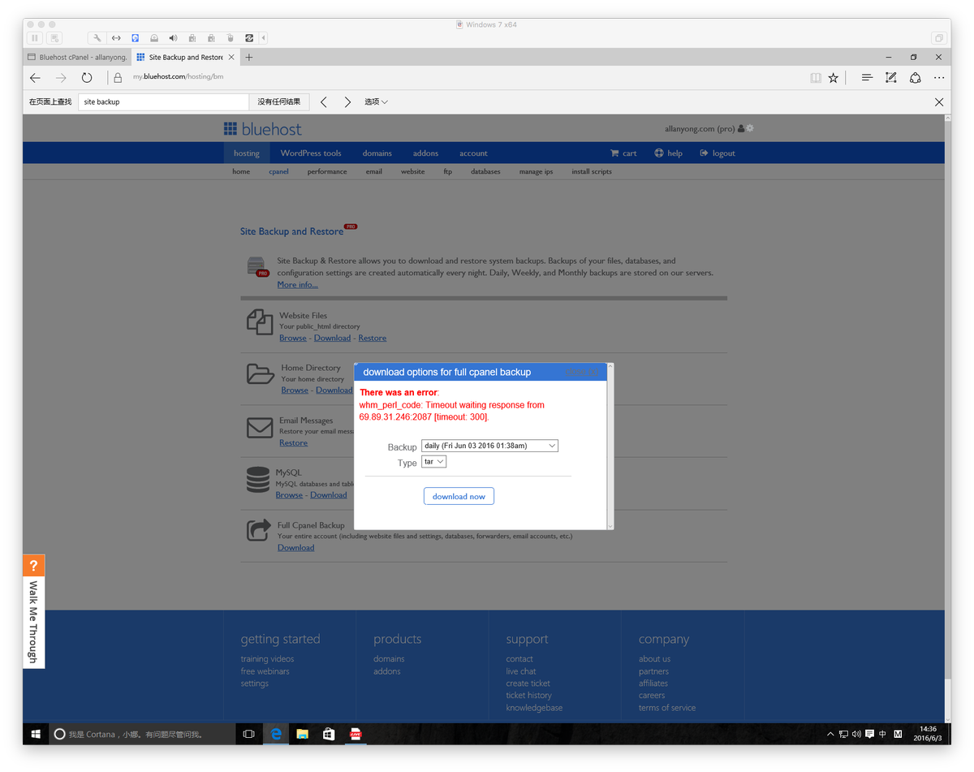Open the account menu
The image size is (974, 772).
(x=473, y=153)
